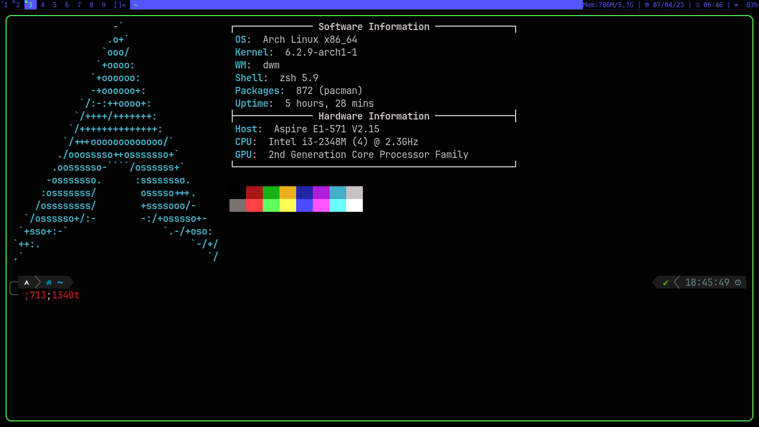759x427 pixels.
Task: Click the Hardware Information heading
Action: tap(374, 116)
